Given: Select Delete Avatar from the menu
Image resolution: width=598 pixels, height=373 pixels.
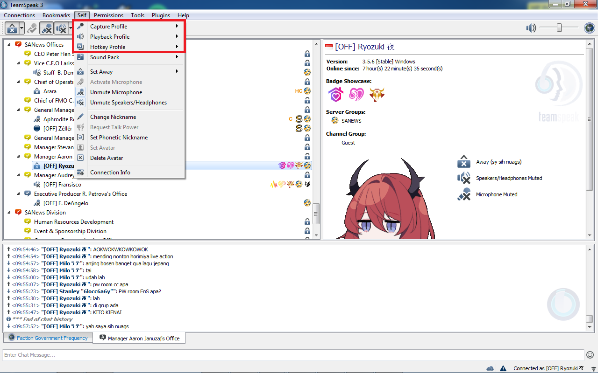Looking at the screenshot, I should [x=129, y=158].
